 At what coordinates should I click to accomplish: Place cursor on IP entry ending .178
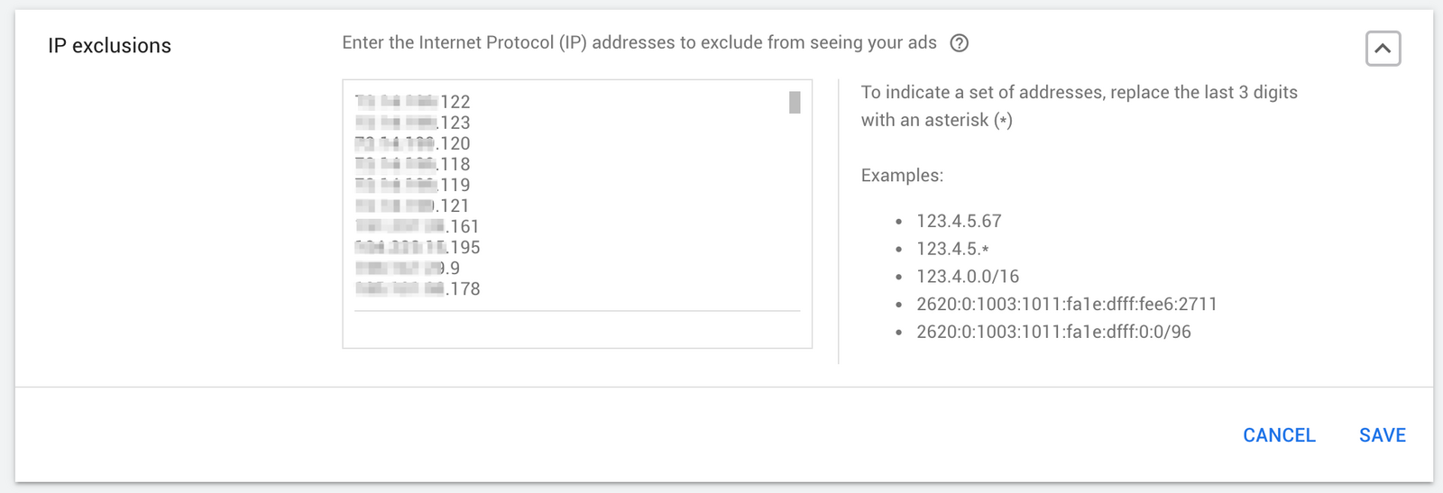[x=417, y=288]
